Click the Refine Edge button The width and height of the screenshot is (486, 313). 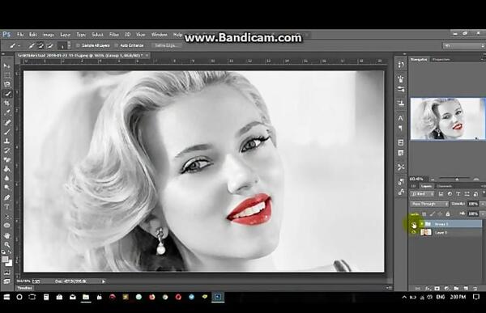(166, 45)
